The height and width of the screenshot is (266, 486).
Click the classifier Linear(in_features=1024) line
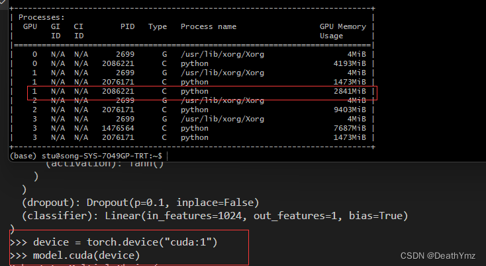(215, 216)
